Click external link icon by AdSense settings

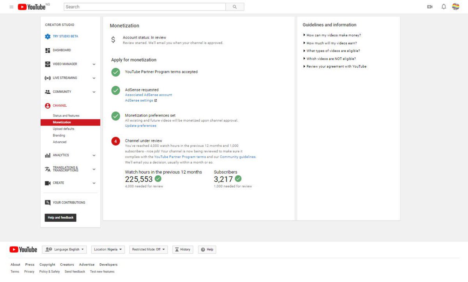156,100
